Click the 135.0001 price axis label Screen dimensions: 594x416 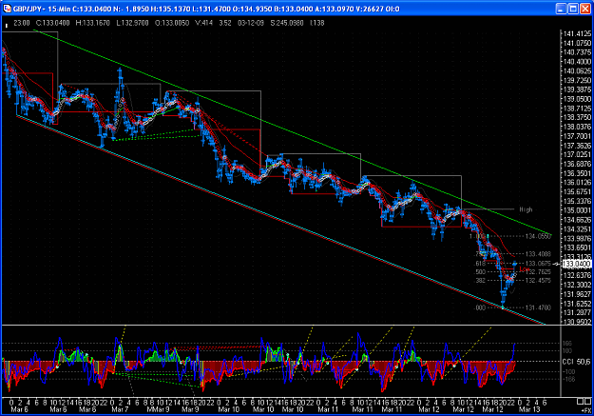tap(577, 210)
